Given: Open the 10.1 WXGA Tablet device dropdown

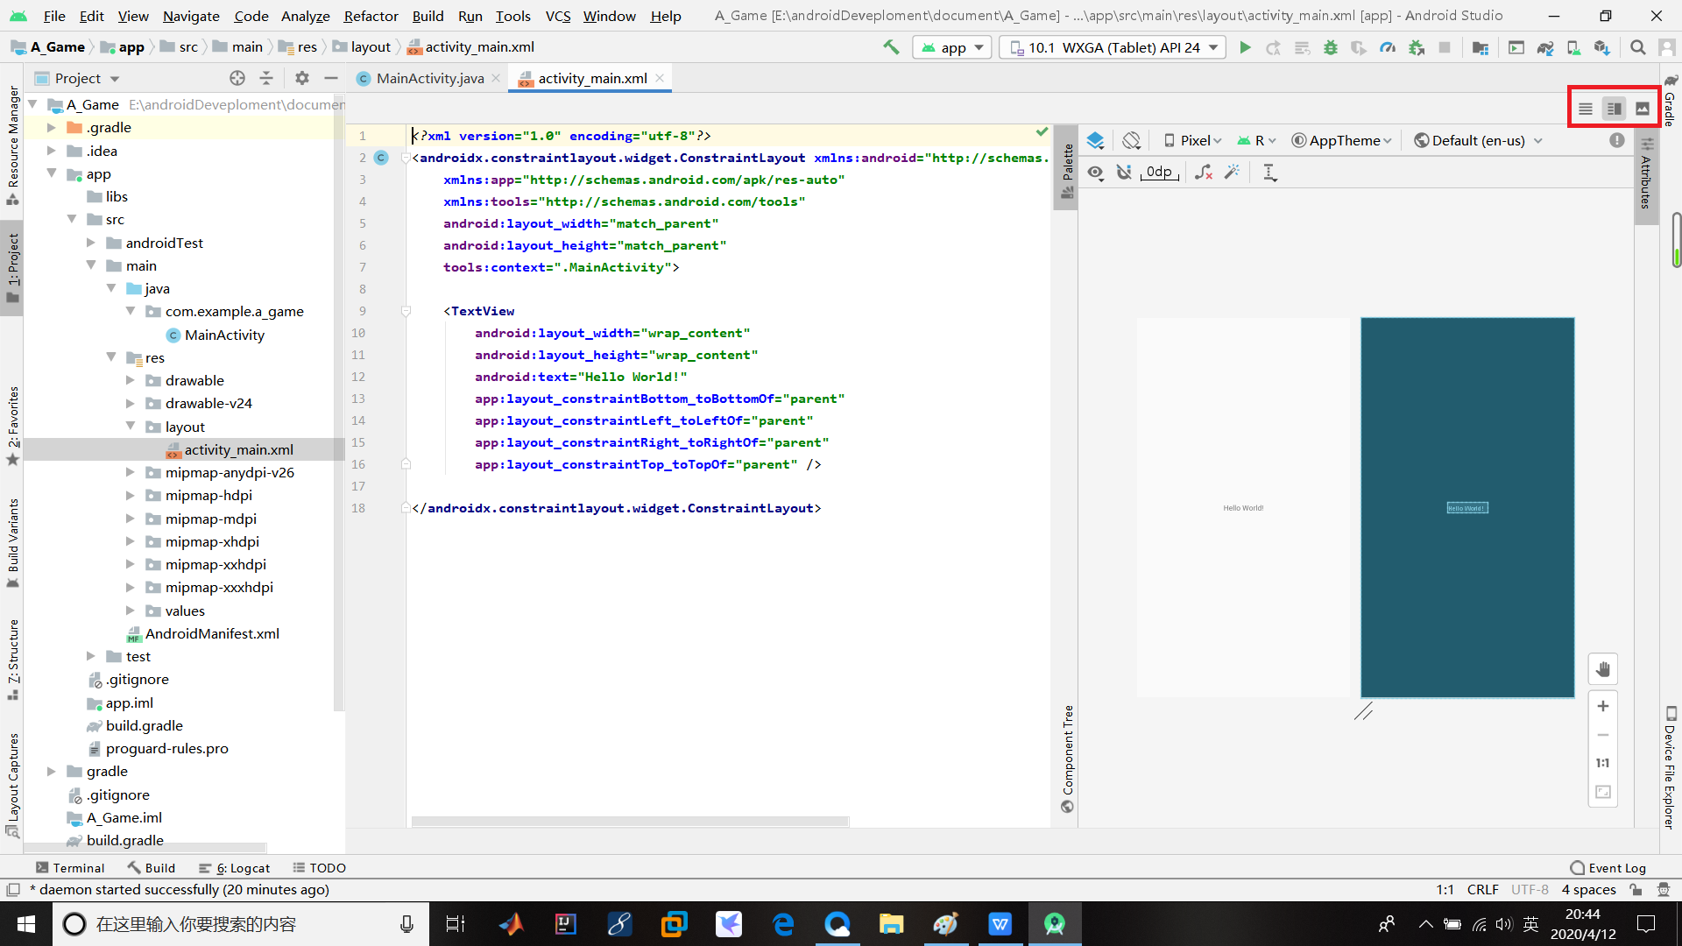Looking at the screenshot, I should click(1113, 47).
